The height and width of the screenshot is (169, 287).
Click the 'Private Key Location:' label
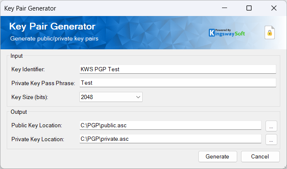point(38,139)
